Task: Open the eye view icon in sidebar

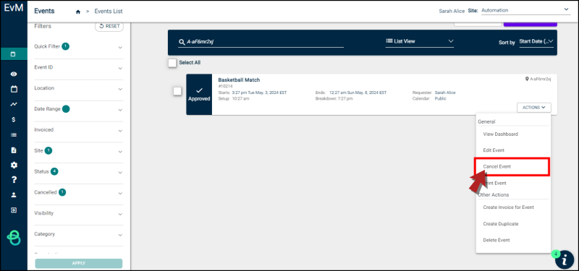Action: [x=14, y=74]
